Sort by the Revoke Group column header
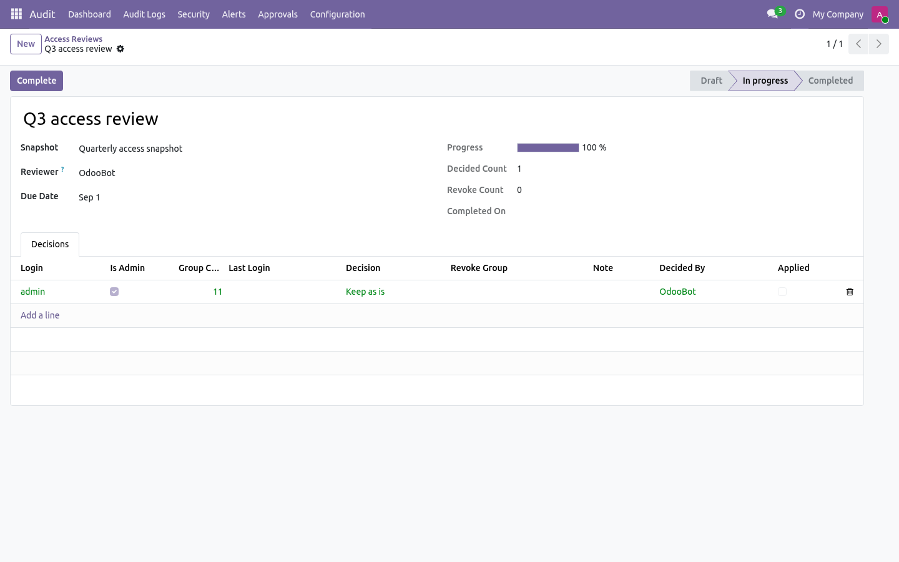The image size is (899, 562). point(516,268)
